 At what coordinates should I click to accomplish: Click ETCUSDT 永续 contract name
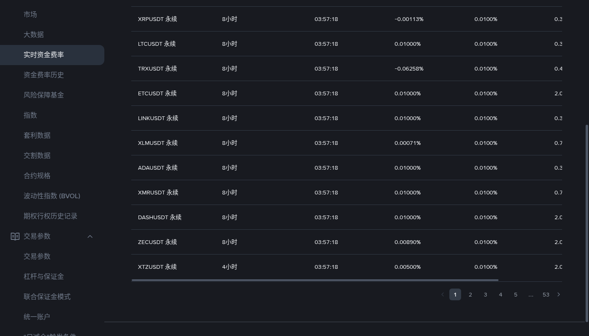(157, 93)
